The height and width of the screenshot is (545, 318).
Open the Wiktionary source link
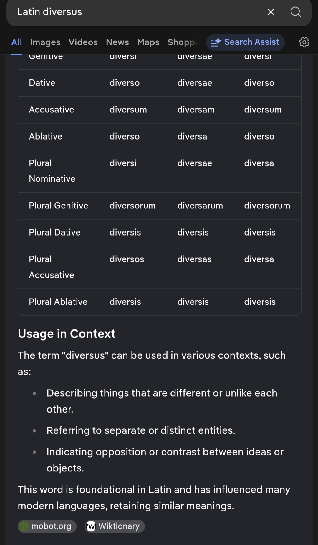point(115,526)
